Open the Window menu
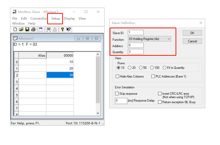This screenshot has width=220, height=145. tap(18, 24)
